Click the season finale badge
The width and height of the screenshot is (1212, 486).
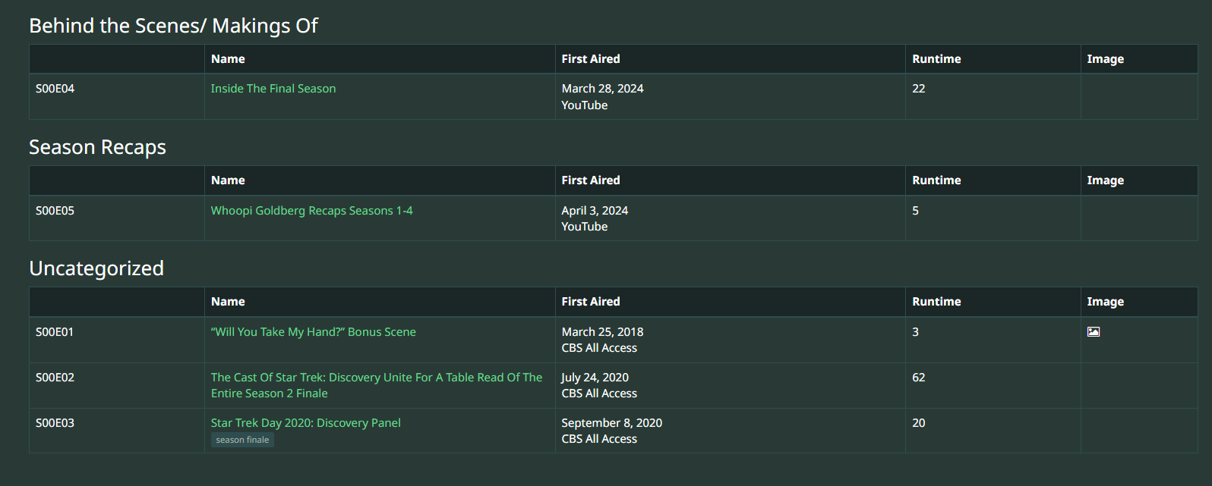tap(242, 440)
